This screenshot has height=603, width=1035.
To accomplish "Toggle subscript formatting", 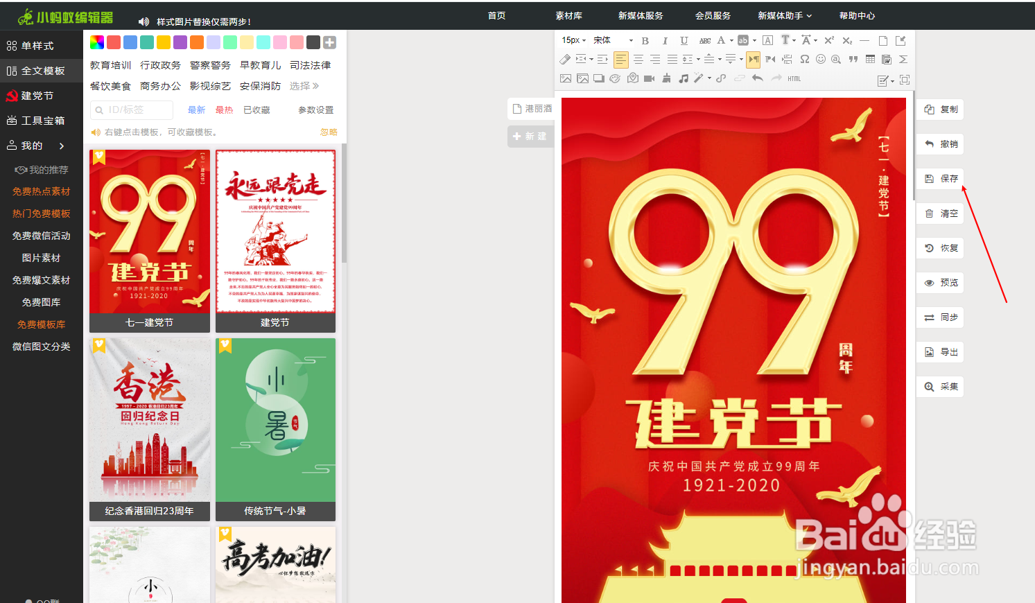I will [847, 41].
